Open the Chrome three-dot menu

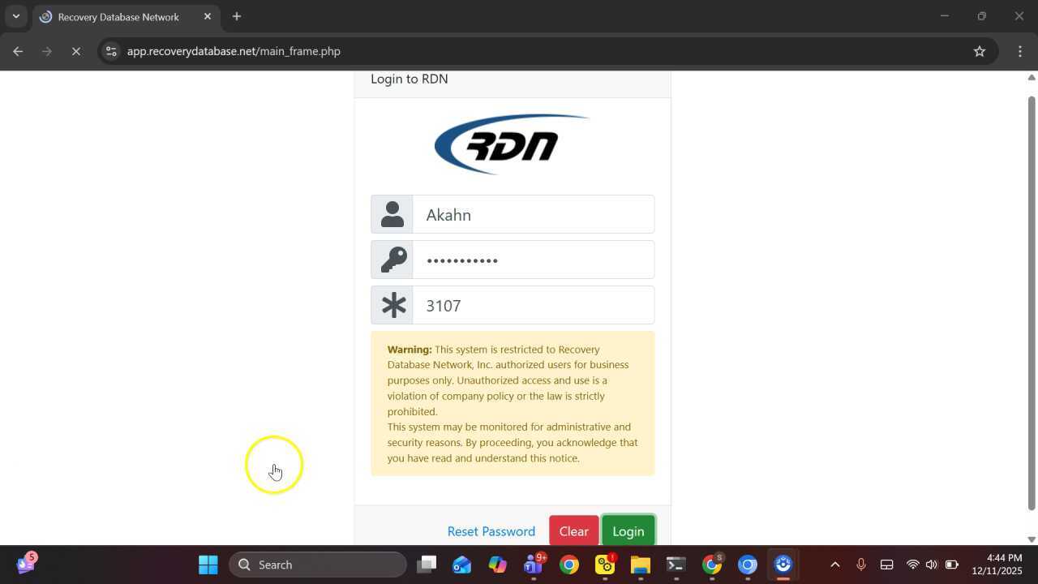1020,51
